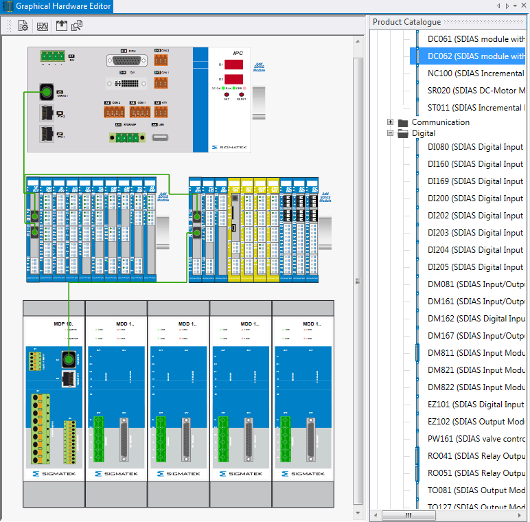Open the document settings gear icon in toolbar
530x522 pixels.
(x=23, y=25)
